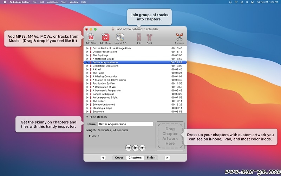281x176 pixels.
Task: Expand the Official Presentations chapter
Action: [87, 52]
